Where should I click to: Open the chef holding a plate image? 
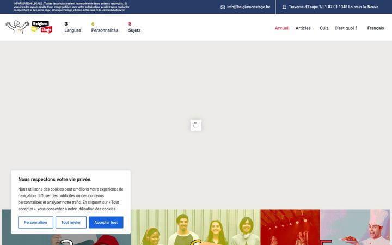coord(355,227)
